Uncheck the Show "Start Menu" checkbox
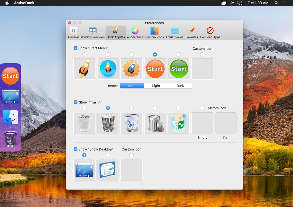 click(76, 48)
